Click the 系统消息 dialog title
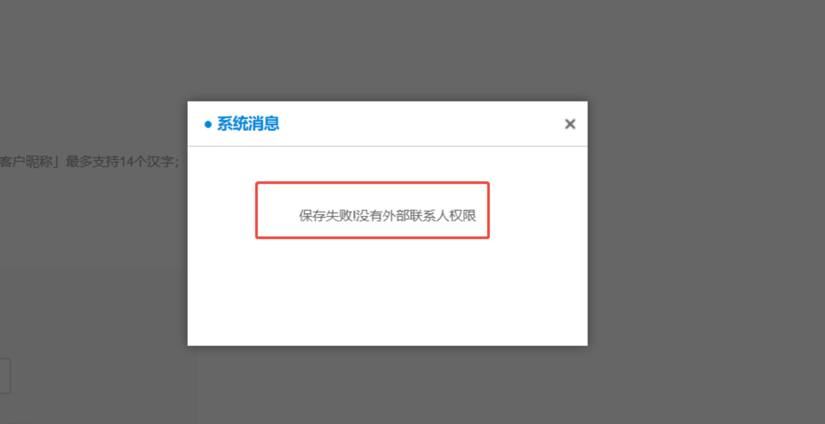Screen dimensions: 825x424 248,124
